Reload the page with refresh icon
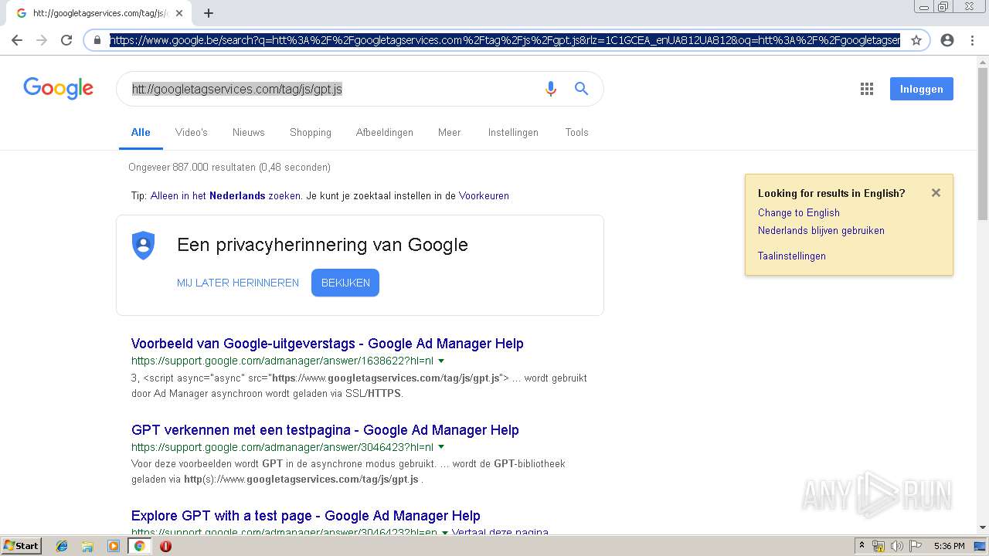This screenshot has height=556, width=989. (66, 40)
